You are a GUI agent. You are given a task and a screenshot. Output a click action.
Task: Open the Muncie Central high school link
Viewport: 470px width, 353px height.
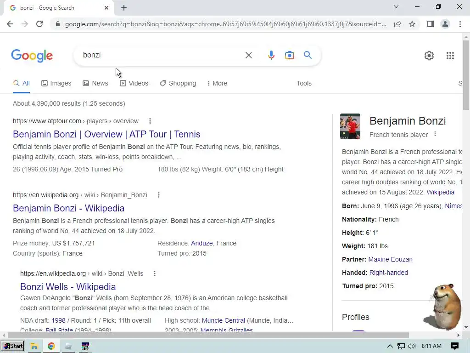(x=224, y=320)
